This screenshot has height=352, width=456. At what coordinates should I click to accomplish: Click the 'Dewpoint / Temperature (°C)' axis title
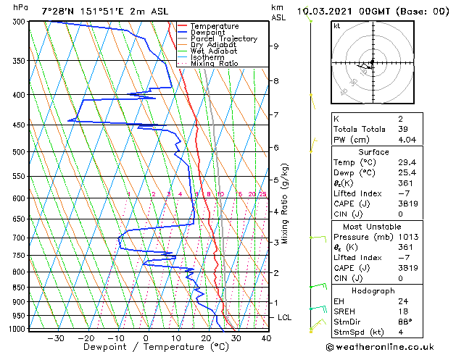click(156, 347)
